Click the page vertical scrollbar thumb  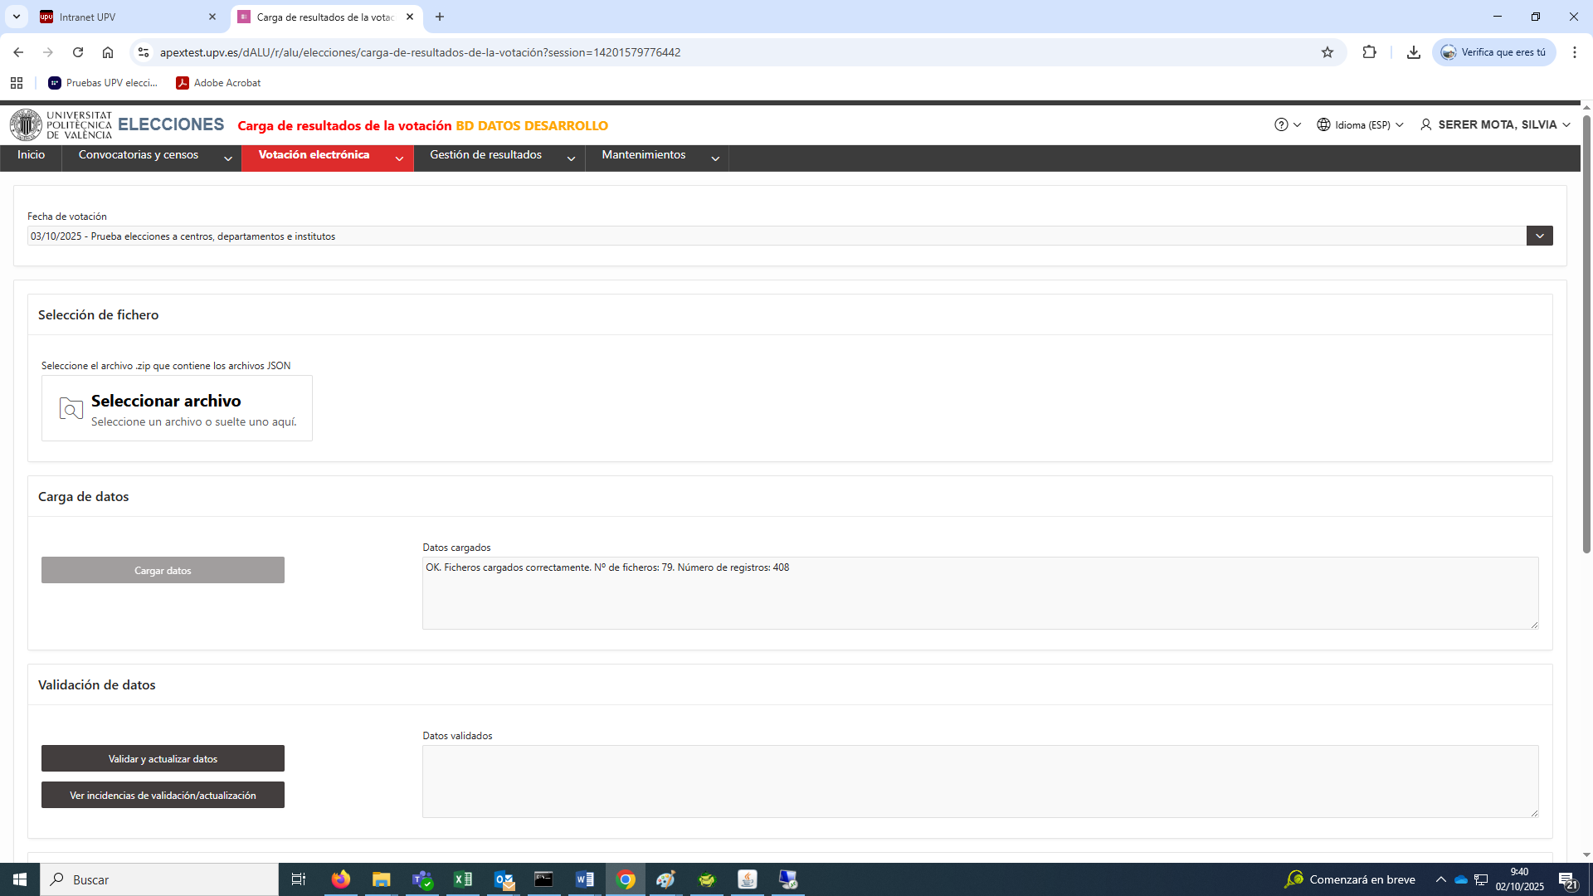1586,332
